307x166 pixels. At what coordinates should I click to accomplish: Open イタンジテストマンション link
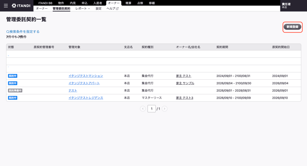[86, 76]
